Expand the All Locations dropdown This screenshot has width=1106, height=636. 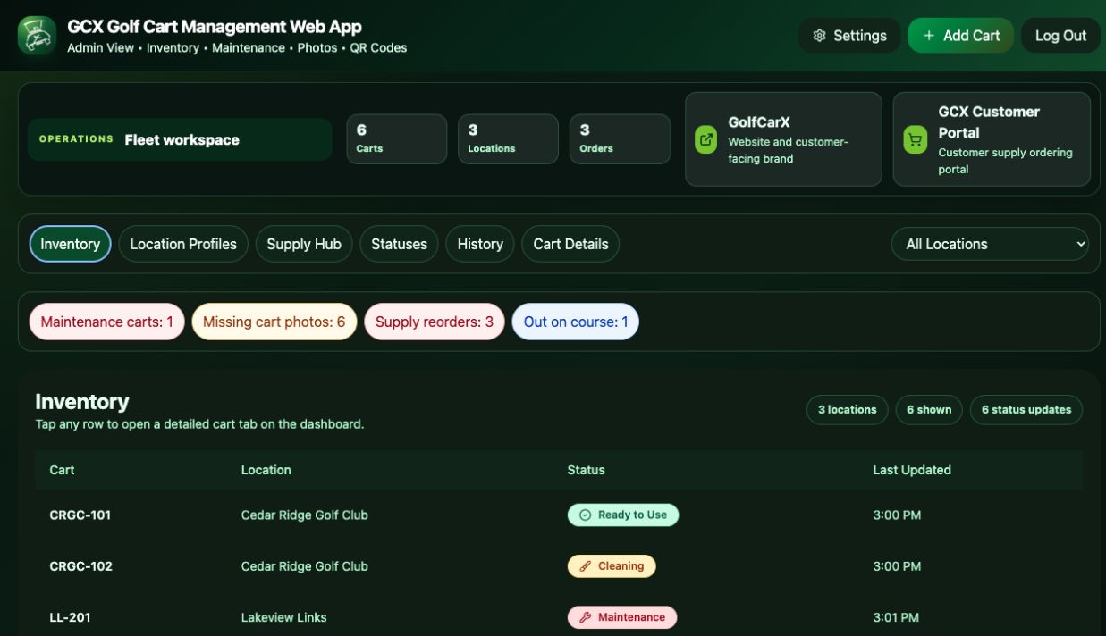tap(990, 244)
